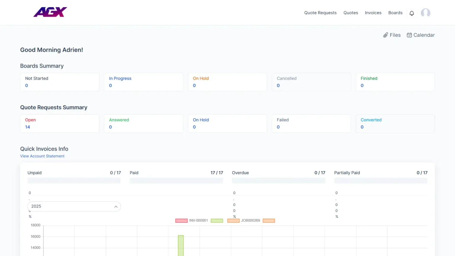Click the green bar in the invoice chart

(181, 245)
